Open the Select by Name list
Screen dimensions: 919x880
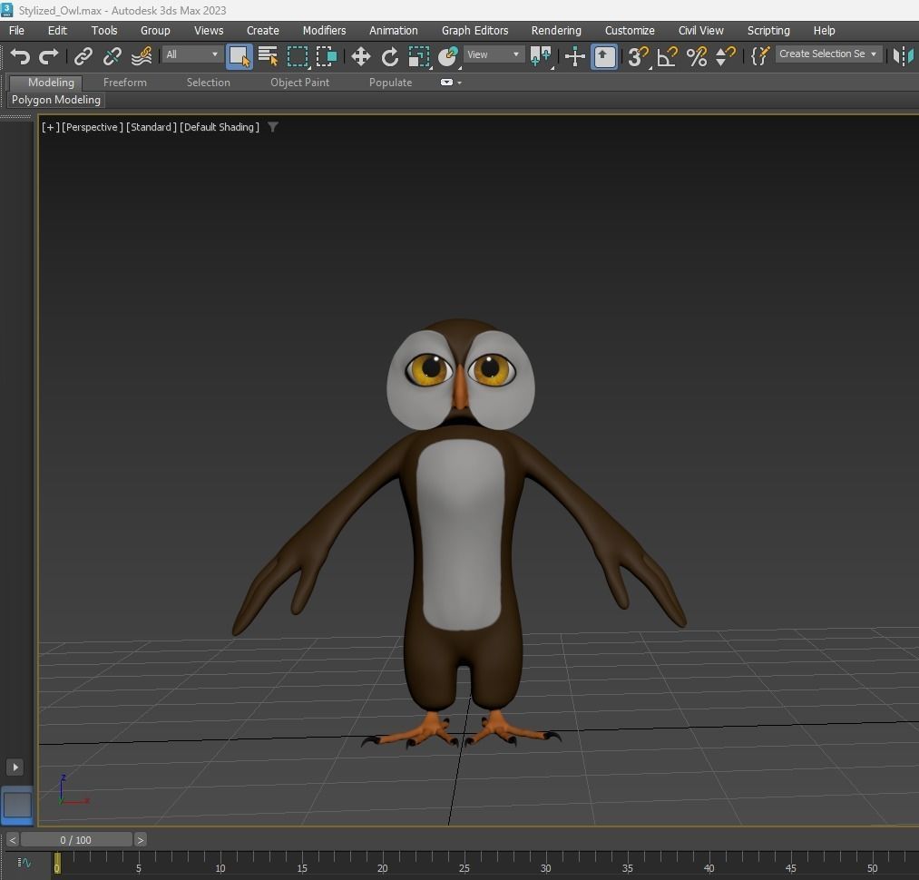[268, 56]
